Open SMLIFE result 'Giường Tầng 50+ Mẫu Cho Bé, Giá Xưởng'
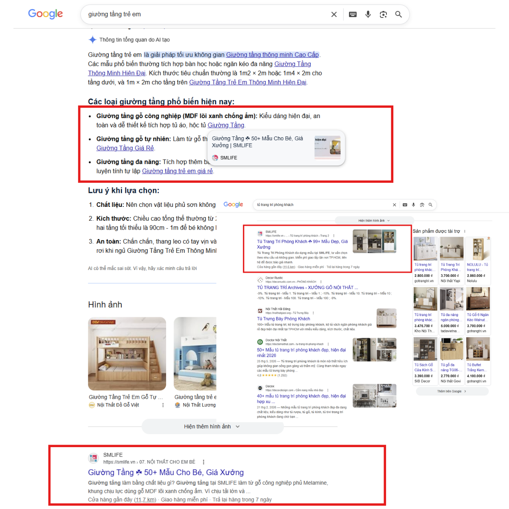The height and width of the screenshot is (509, 509). click(166, 472)
